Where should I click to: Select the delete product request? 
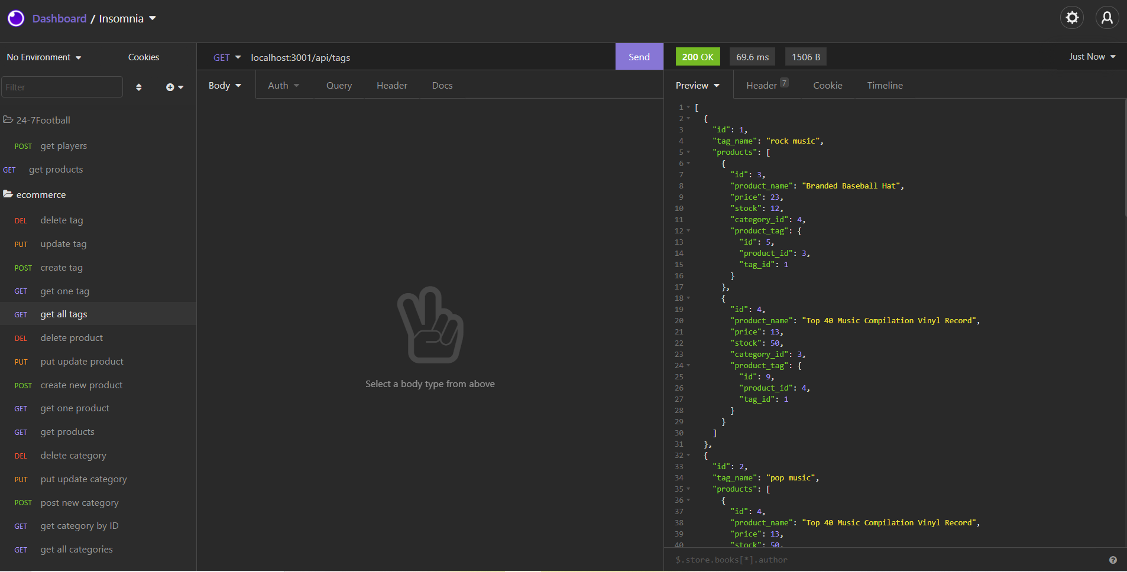[72, 337]
